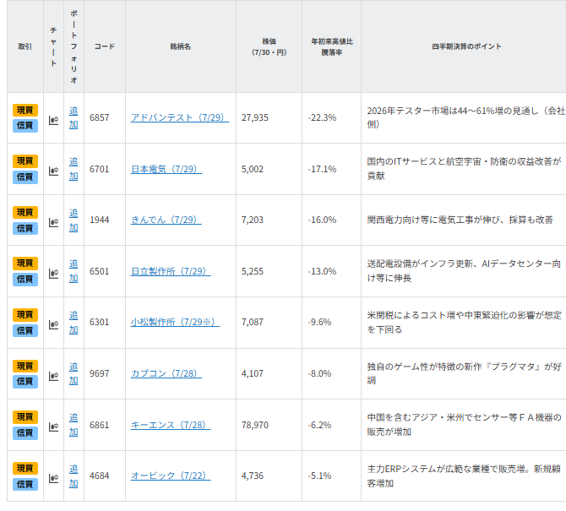Open chart icon for カプコン row
Viewport: 566px width, 511px height.
(53, 376)
